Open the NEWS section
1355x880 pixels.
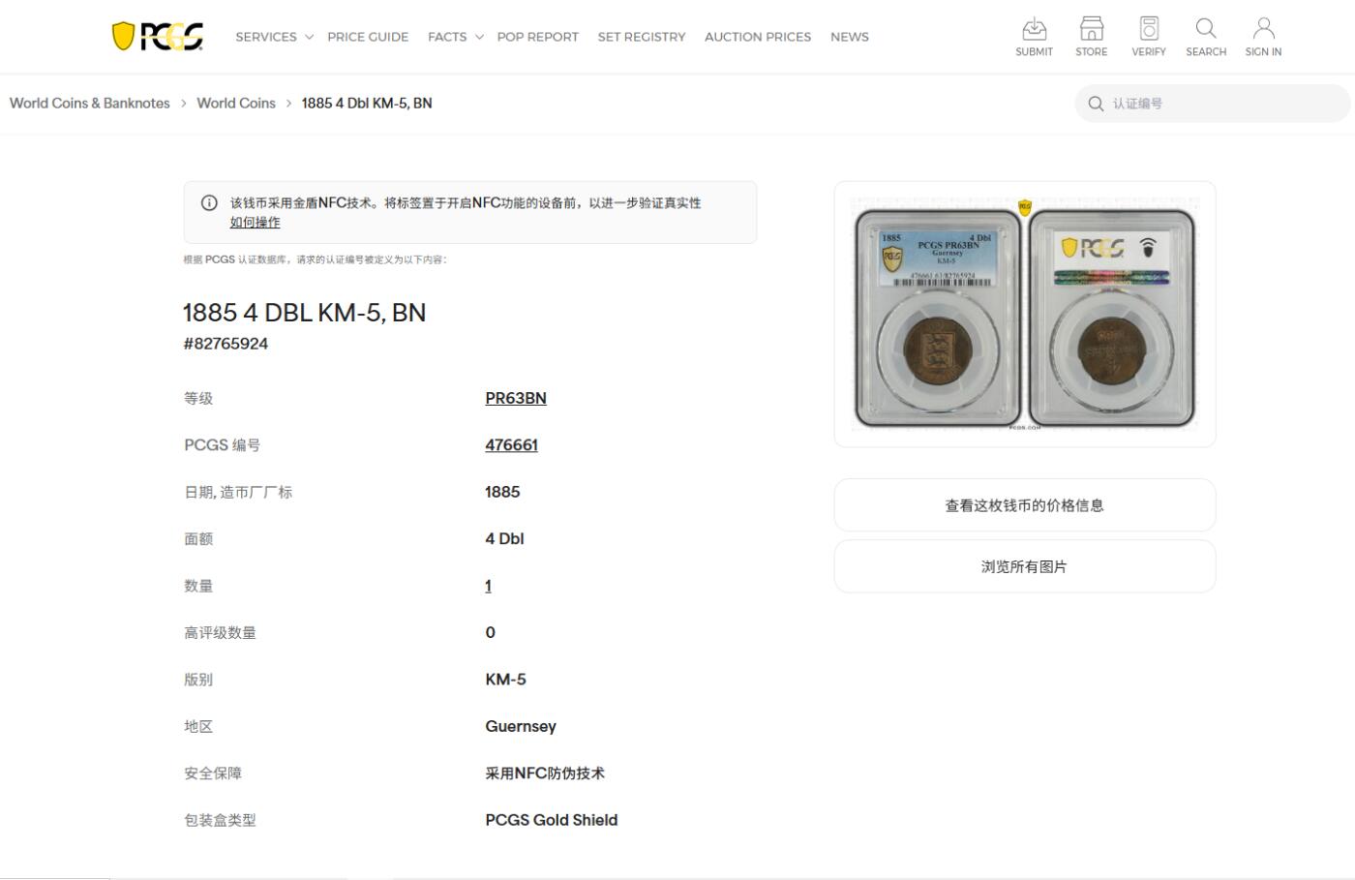click(849, 36)
